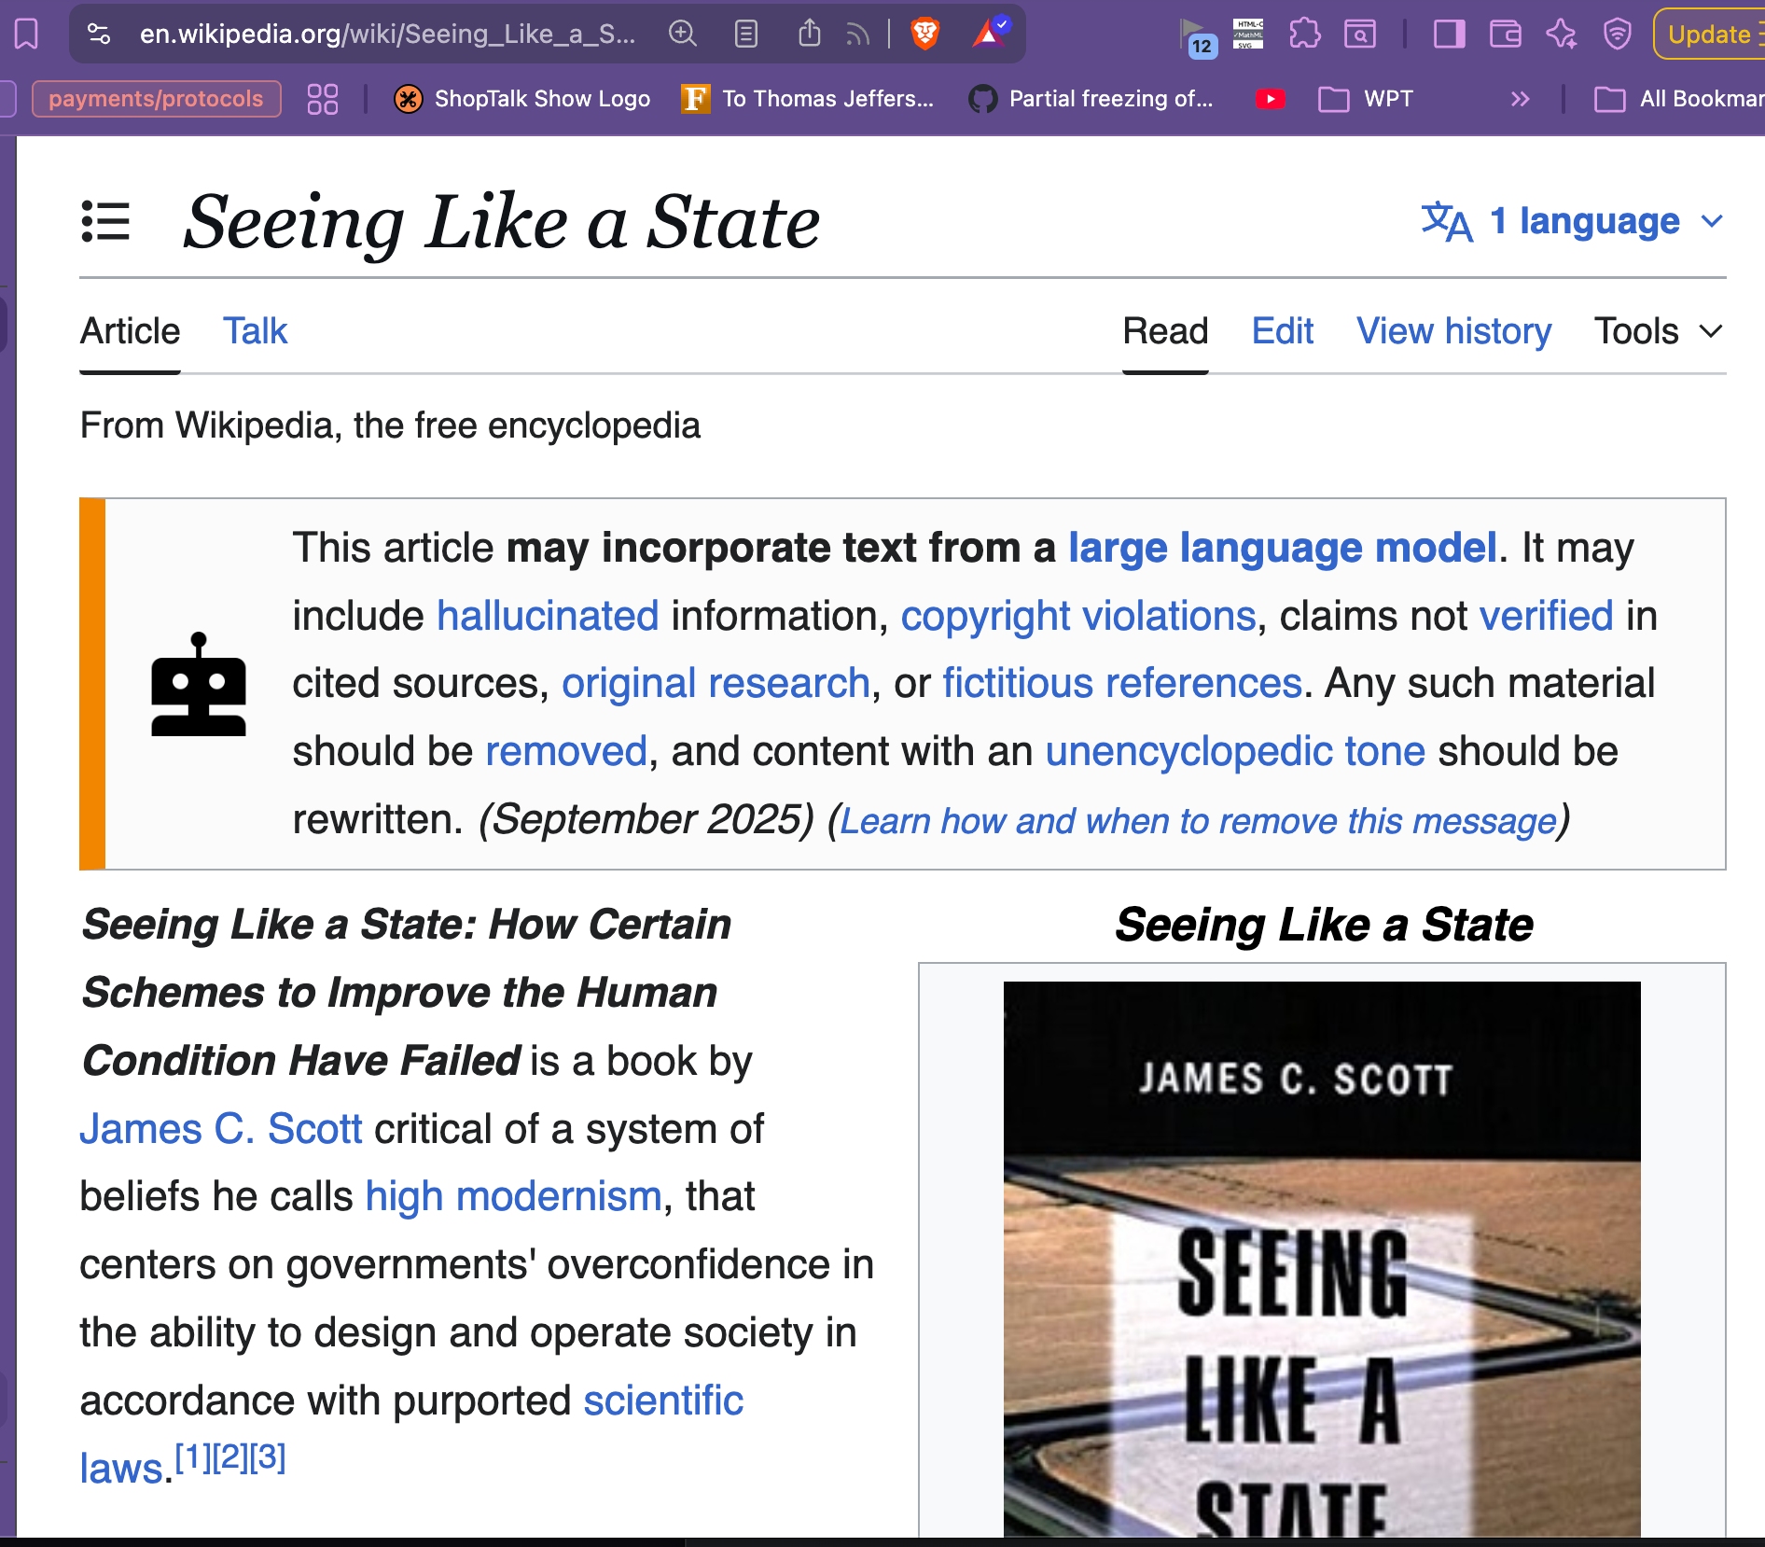Expand the 1 language dropdown

1572,221
